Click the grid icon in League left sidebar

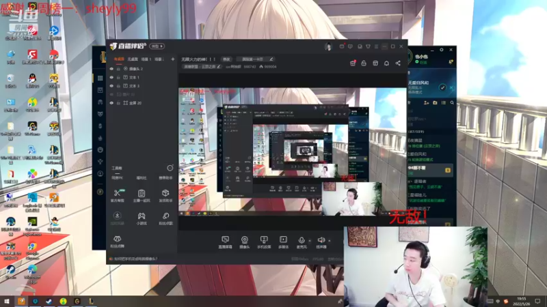click(100, 78)
